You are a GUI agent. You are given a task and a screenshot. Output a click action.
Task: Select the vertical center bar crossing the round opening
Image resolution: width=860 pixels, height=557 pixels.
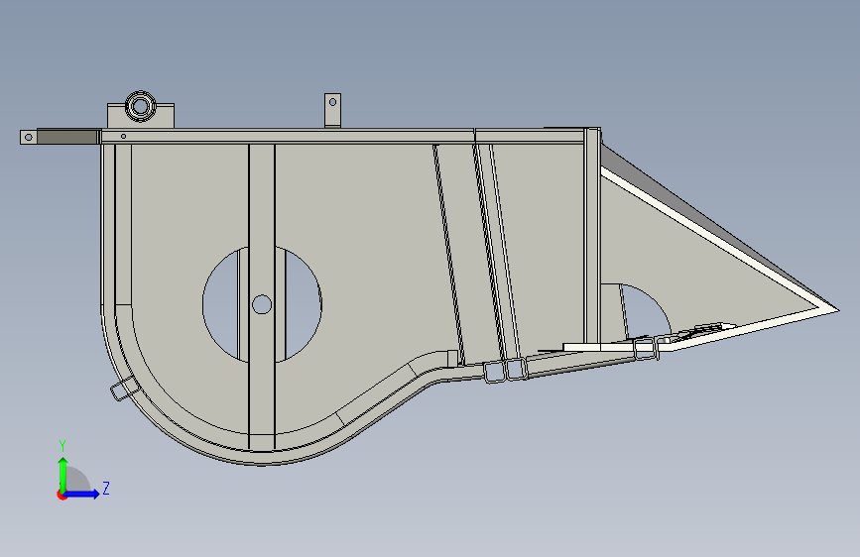pos(262,296)
